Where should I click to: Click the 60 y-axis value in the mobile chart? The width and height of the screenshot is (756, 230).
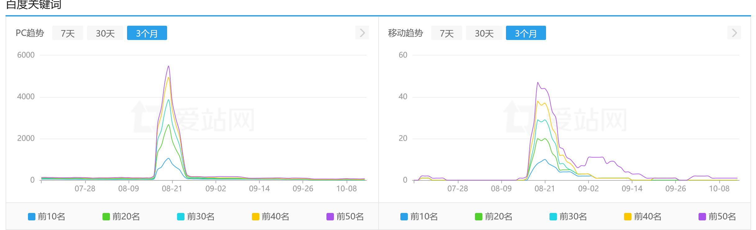(403, 55)
